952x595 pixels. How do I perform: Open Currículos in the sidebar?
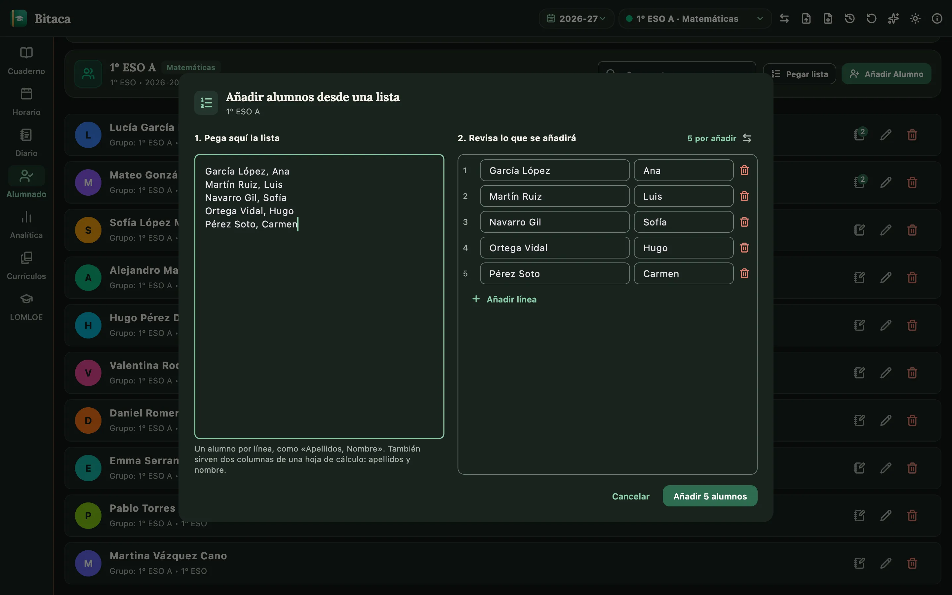point(26,266)
